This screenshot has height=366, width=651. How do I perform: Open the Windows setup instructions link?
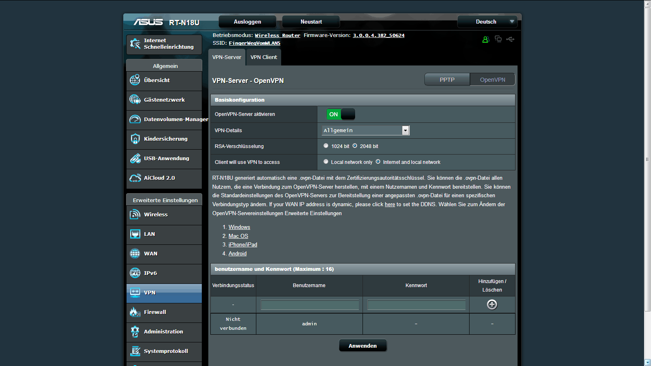[x=239, y=227]
